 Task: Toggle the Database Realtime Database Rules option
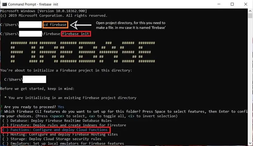(x=57, y=120)
